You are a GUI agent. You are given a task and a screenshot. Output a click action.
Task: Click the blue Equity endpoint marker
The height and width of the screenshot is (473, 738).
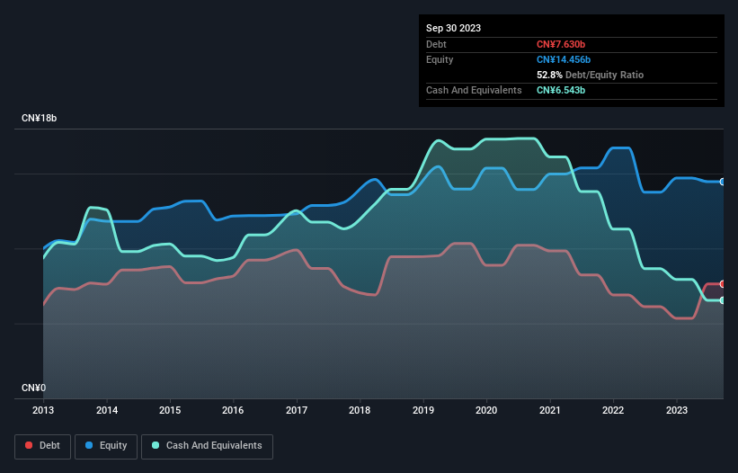click(723, 182)
